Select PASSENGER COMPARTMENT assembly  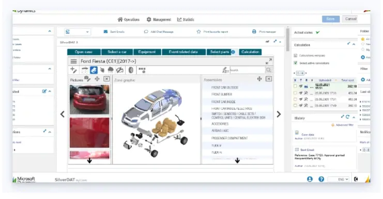pyautogui.click(x=237, y=138)
